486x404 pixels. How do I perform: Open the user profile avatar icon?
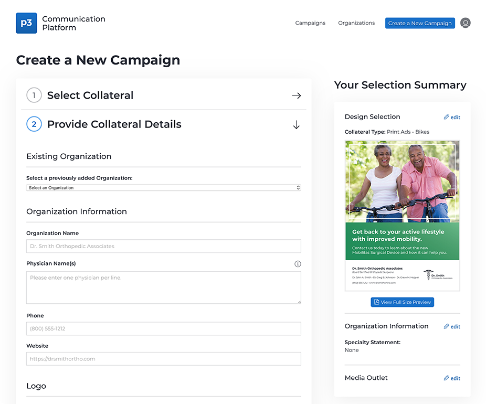(x=465, y=23)
